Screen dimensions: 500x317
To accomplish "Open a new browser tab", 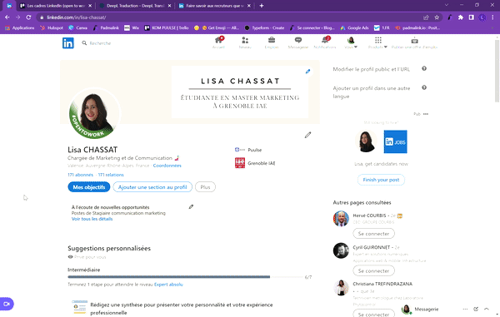I will pos(262,6).
